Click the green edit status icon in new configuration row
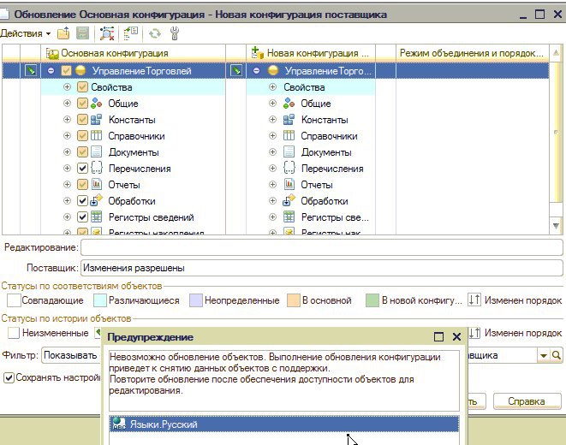This screenshot has height=445, width=566. tap(236, 70)
